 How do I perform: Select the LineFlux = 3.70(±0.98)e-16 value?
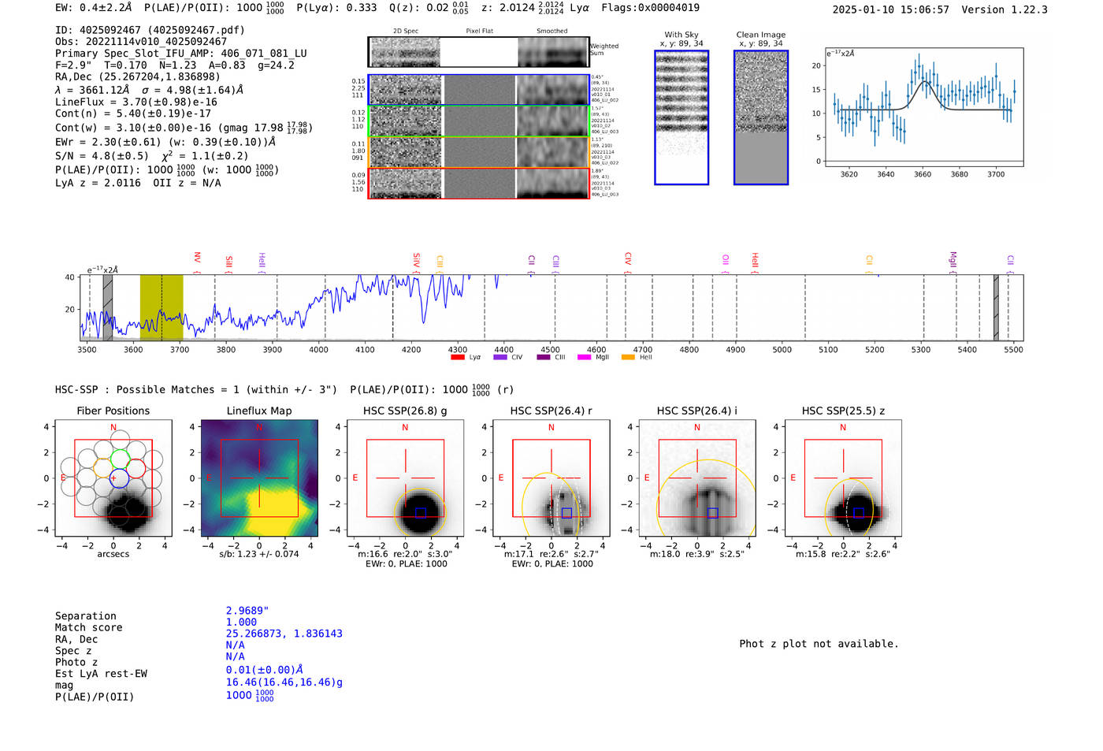tap(136, 102)
